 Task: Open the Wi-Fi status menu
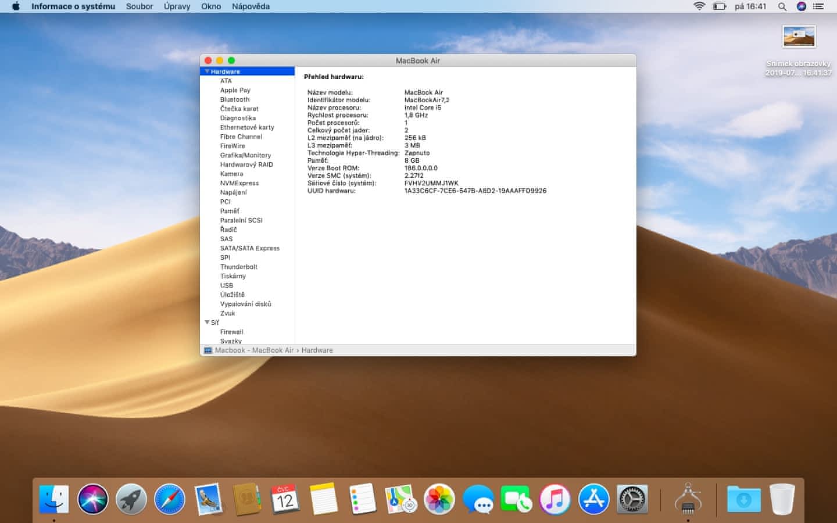click(699, 6)
